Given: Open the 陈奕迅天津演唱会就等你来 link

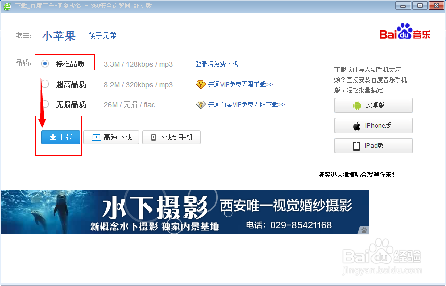Looking at the screenshot, I should tap(356, 174).
